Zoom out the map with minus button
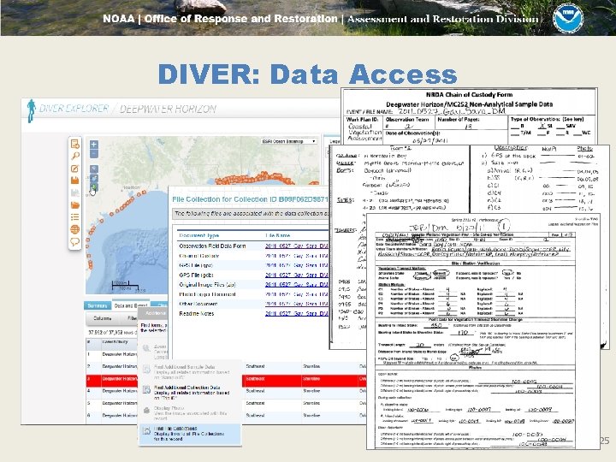The image size is (616, 462). [93, 154]
